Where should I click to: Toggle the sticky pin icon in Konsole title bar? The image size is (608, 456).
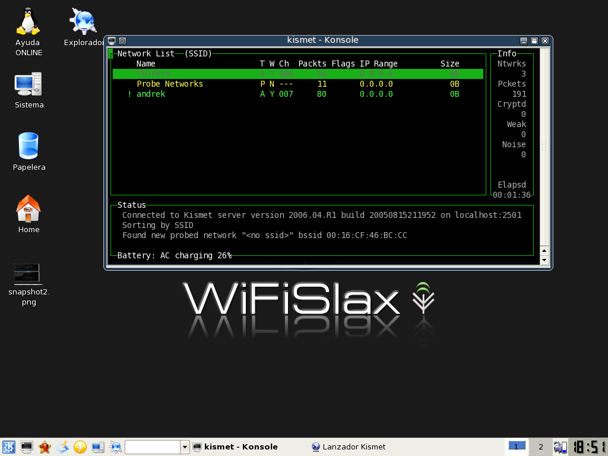[122, 41]
